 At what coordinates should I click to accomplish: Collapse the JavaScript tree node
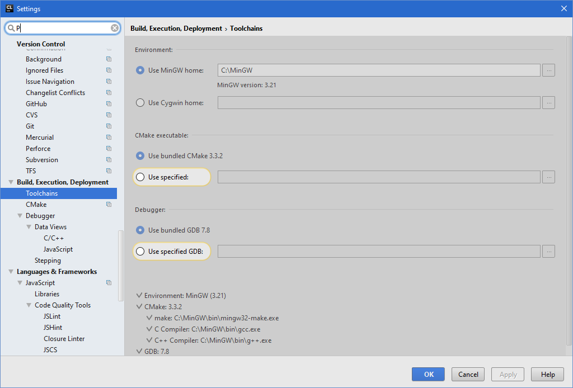click(20, 283)
